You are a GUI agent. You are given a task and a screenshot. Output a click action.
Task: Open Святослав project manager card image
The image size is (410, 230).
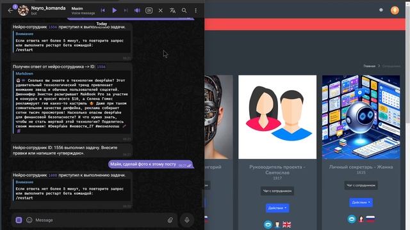[x=277, y=117]
